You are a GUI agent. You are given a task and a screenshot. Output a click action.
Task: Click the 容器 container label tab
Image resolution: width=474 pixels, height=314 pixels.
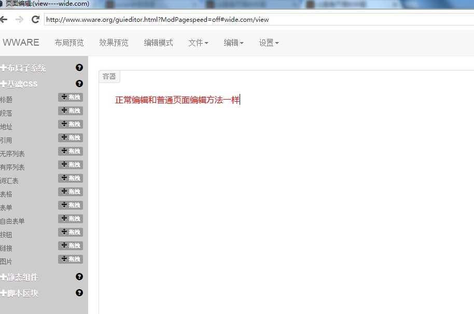coord(109,76)
